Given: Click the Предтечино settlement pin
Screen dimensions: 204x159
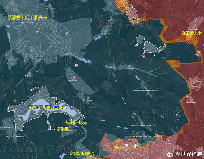Looking at the screenshot, I should (x=105, y=31).
